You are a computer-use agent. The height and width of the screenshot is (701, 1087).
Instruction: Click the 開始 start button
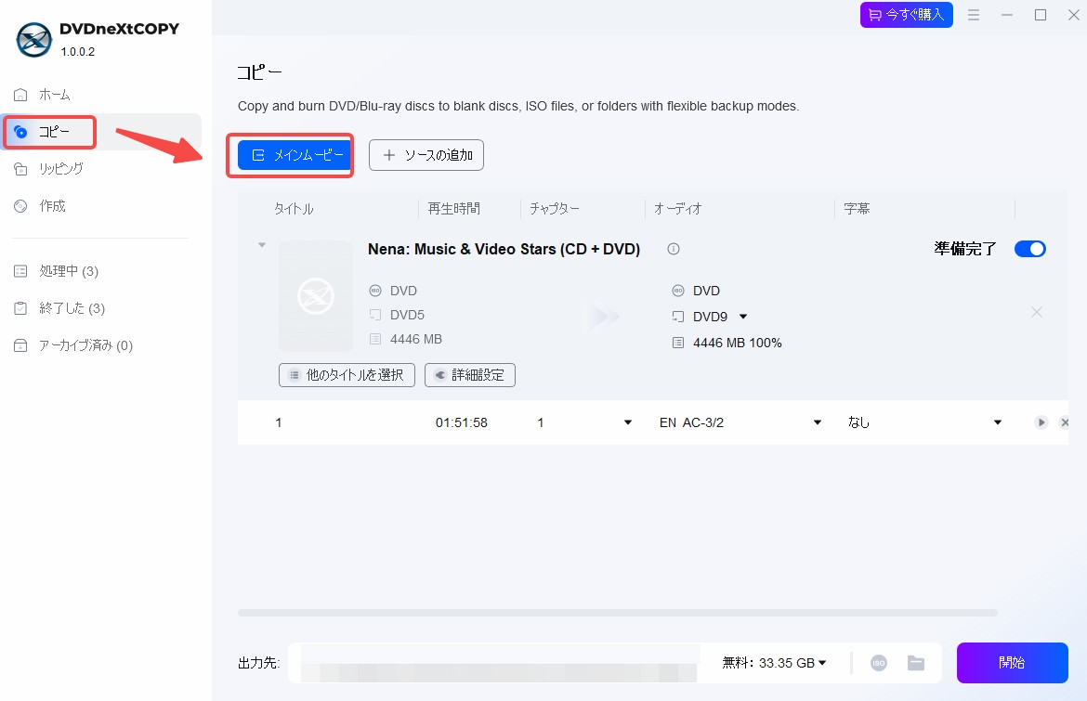pyautogui.click(x=1012, y=663)
